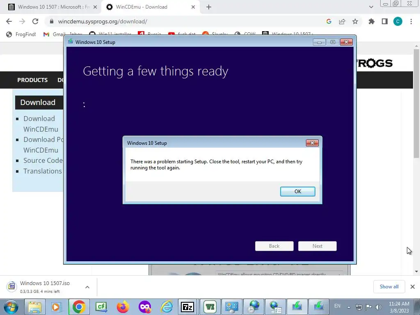The width and height of the screenshot is (420, 315).
Task: Close the downloads bar
Action: click(413, 287)
